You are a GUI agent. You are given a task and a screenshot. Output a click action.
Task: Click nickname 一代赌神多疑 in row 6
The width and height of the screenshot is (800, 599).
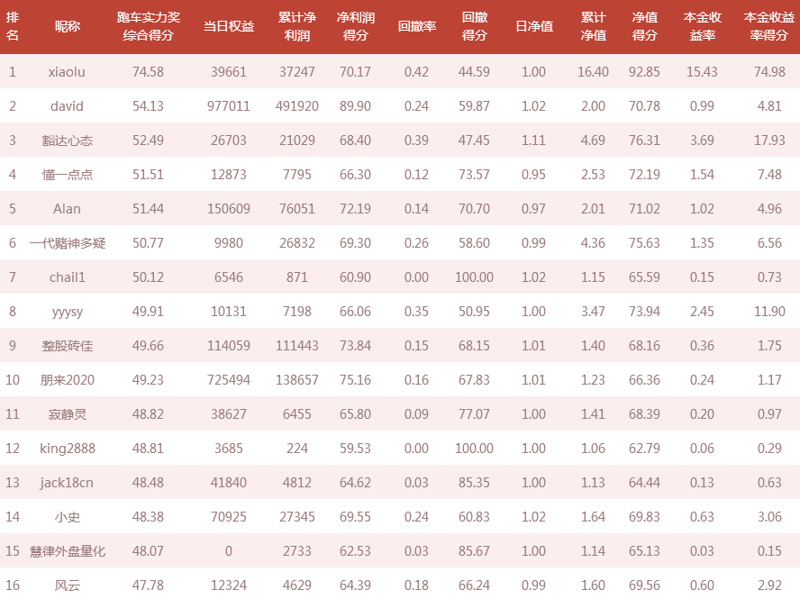pos(68,243)
